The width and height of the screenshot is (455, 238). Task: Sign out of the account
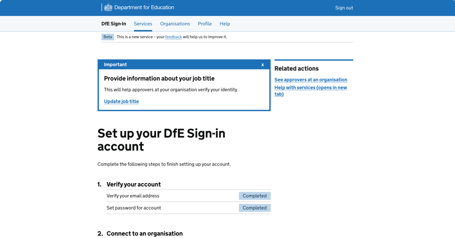pyautogui.click(x=344, y=8)
